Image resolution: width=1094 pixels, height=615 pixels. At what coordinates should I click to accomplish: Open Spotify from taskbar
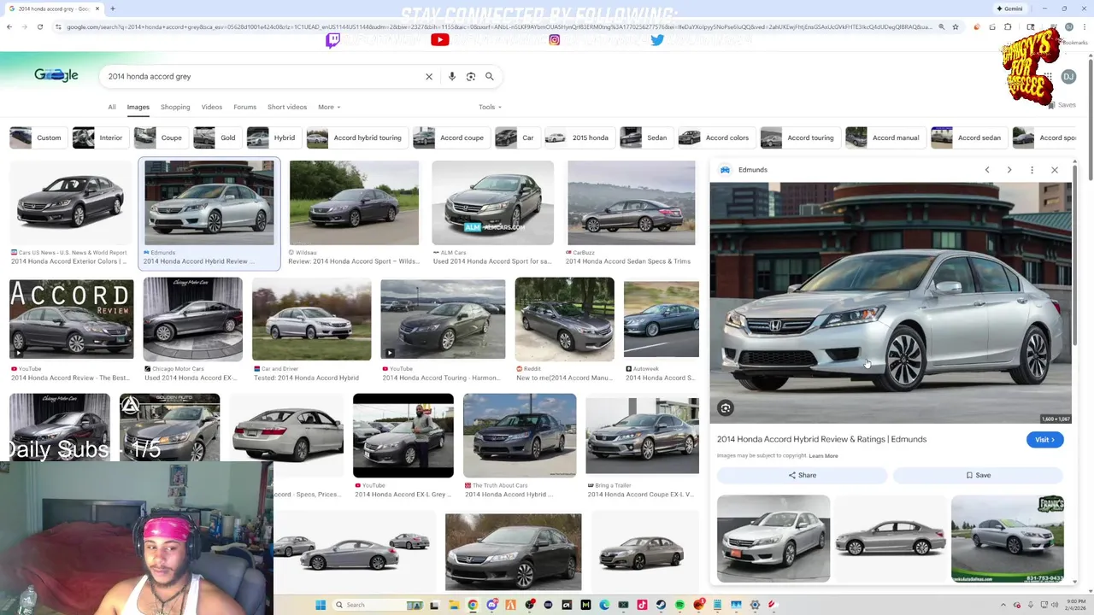[x=679, y=605]
